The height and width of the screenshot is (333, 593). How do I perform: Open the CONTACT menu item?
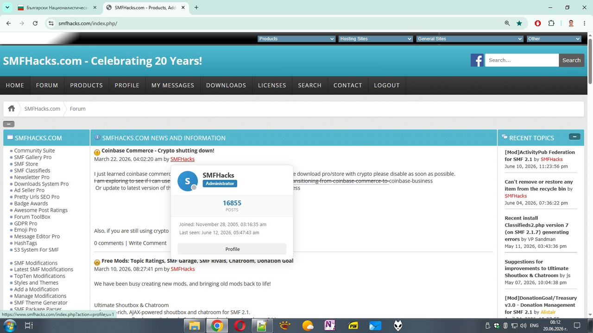click(348, 85)
